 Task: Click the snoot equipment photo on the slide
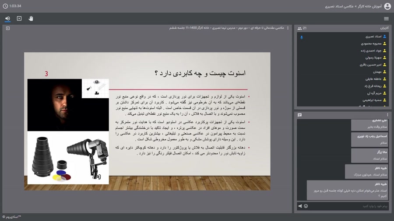click(68, 158)
